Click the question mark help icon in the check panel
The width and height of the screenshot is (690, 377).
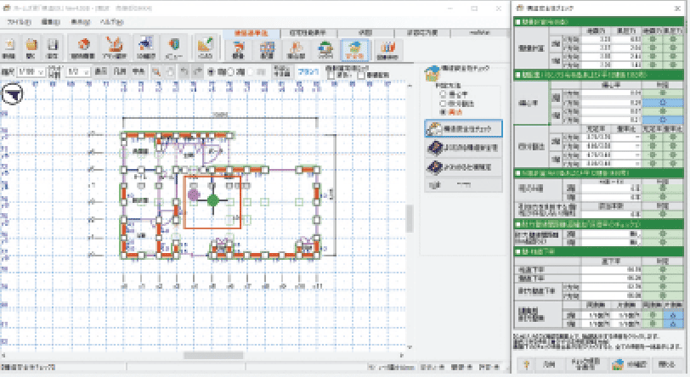point(527,364)
